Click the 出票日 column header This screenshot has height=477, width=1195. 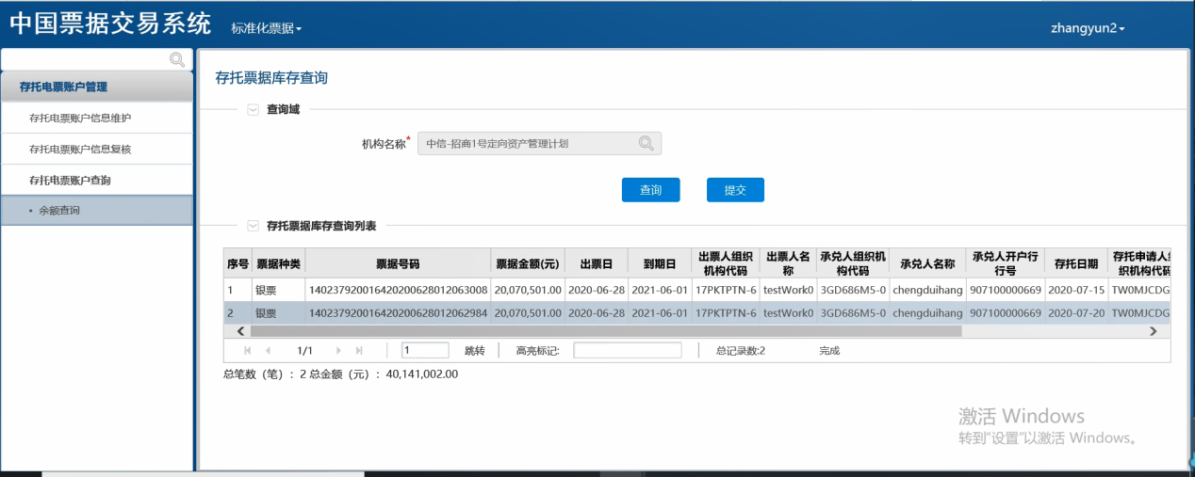coord(597,264)
